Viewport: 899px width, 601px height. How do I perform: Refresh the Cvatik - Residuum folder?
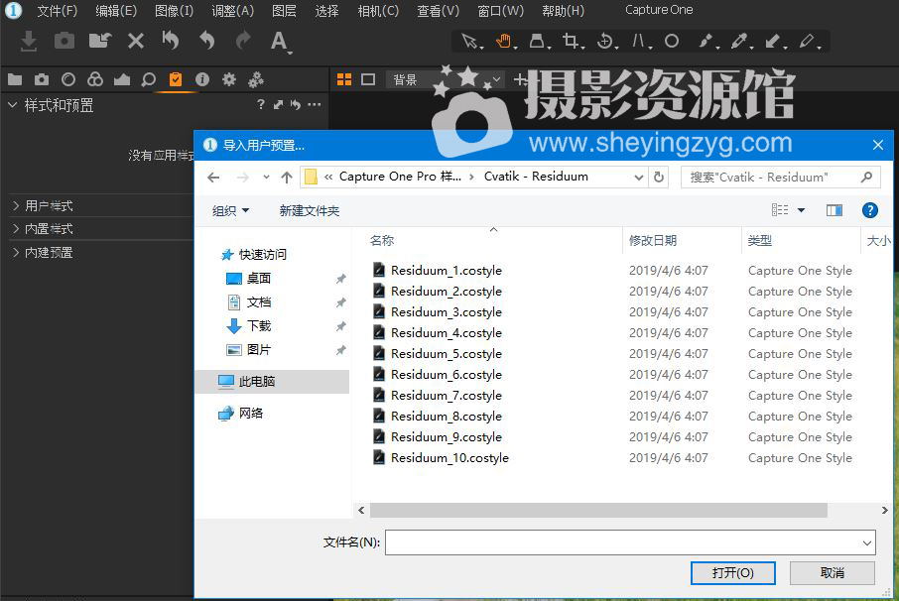[x=659, y=178]
